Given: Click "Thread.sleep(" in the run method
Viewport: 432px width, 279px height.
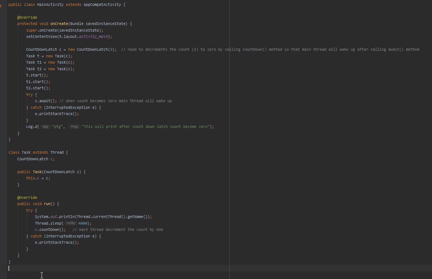Looking at the screenshot, I should [49, 223].
